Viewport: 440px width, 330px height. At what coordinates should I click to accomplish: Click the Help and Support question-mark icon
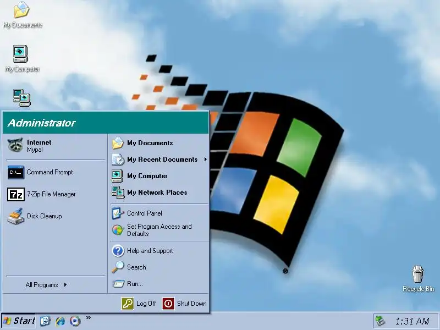pyautogui.click(x=118, y=251)
